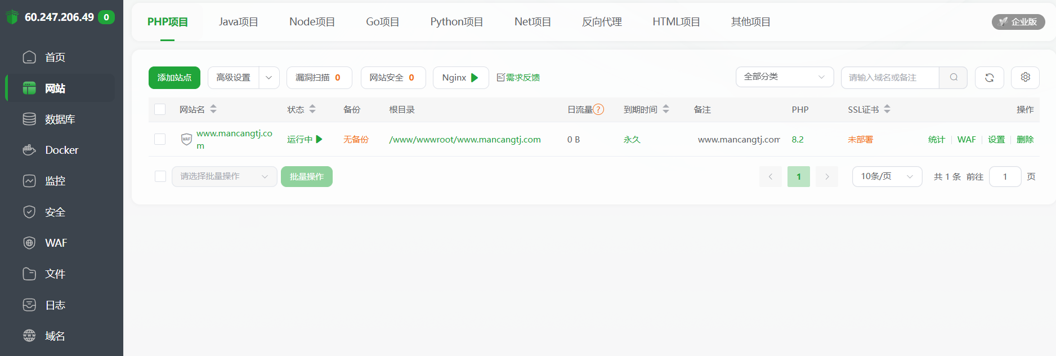Toggle the select-all checkbox in table header
The height and width of the screenshot is (356, 1056).
point(160,109)
